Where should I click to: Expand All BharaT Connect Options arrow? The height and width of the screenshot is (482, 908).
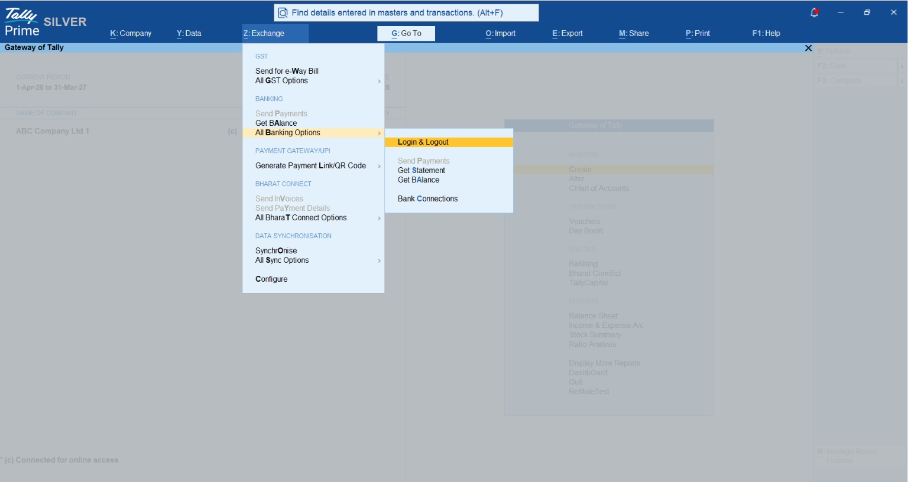coord(379,218)
